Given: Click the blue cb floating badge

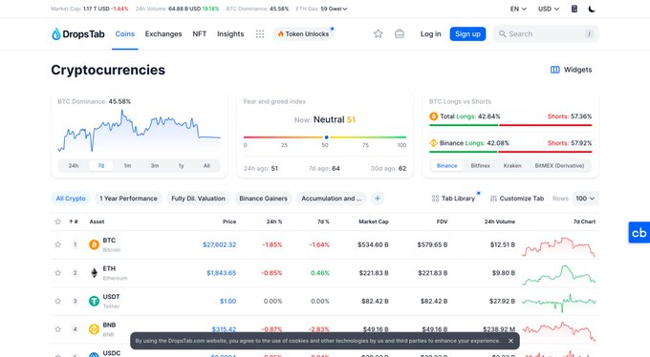Looking at the screenshot, I should (639, 232).
